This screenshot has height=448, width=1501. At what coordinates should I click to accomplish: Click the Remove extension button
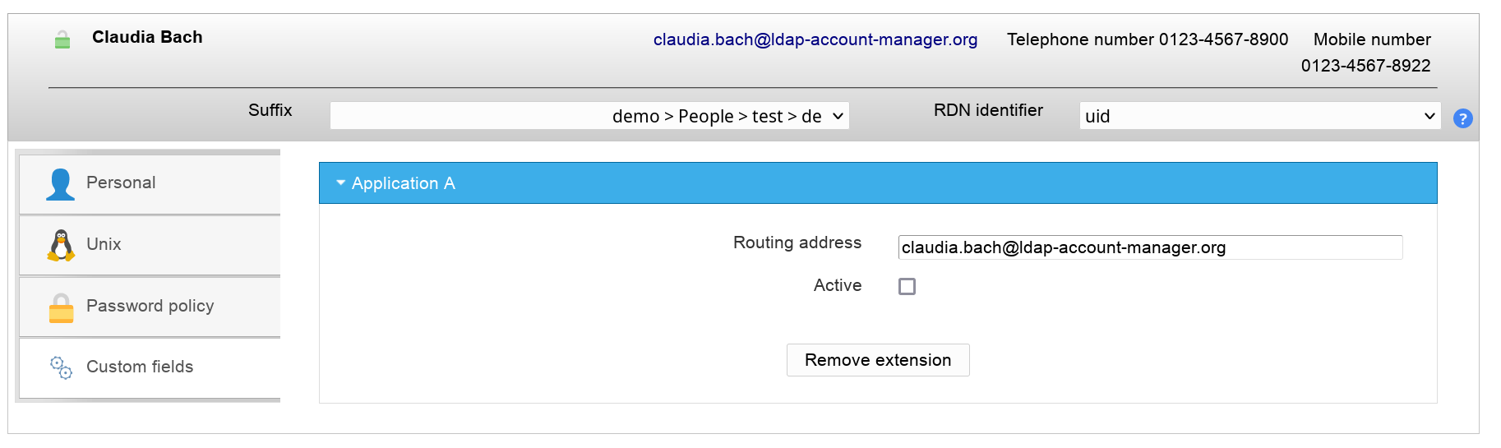pyautogui.click(x=877, y=360)
